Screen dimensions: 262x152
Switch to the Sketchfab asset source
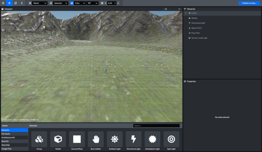(14, 145)
